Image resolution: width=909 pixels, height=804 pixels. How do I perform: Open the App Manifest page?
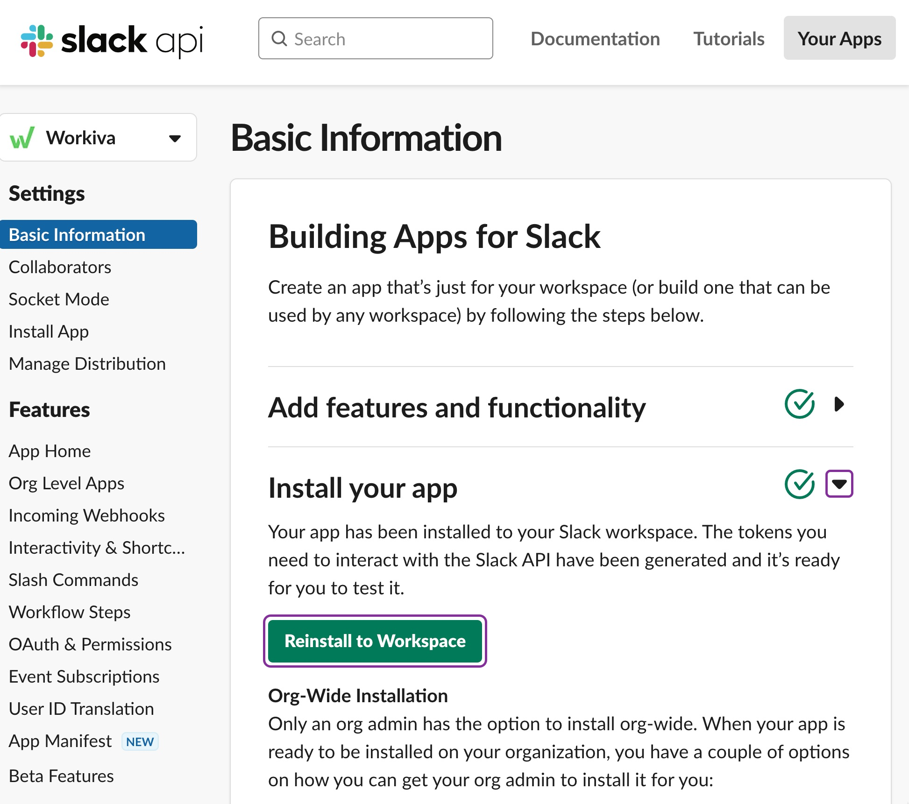point(60,741)
